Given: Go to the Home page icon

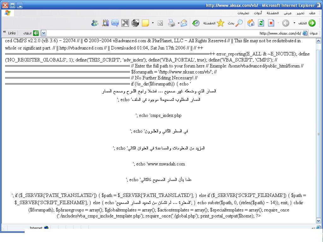Looking at the screenshot, I should 251,23.
